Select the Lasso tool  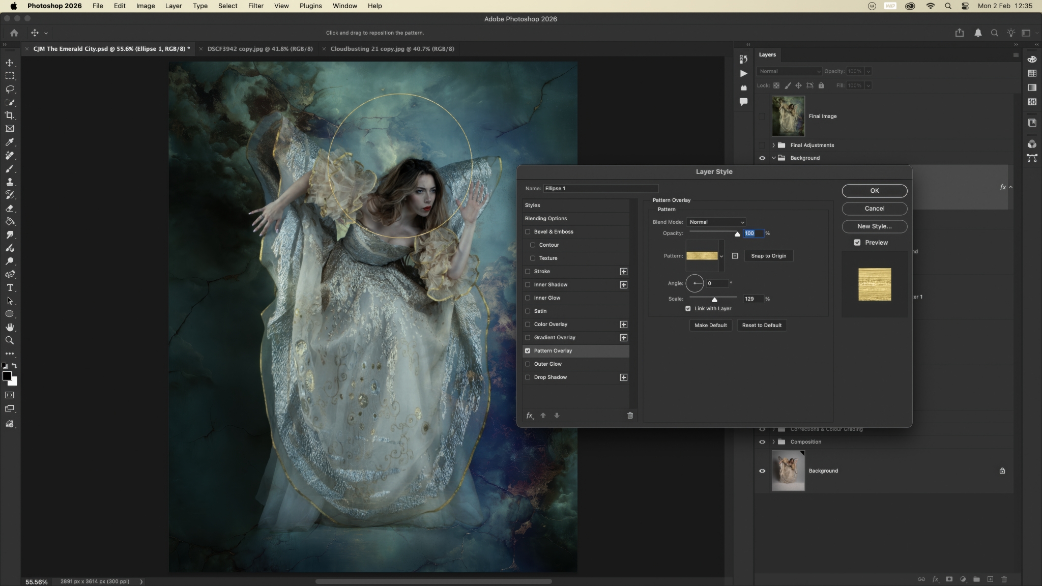(10, 89)
